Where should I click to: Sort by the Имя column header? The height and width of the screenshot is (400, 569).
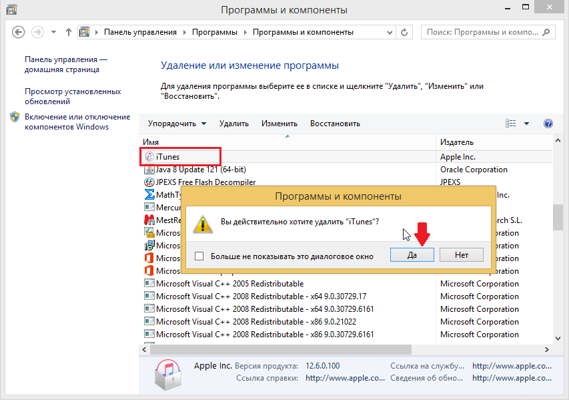pos(288,142)
